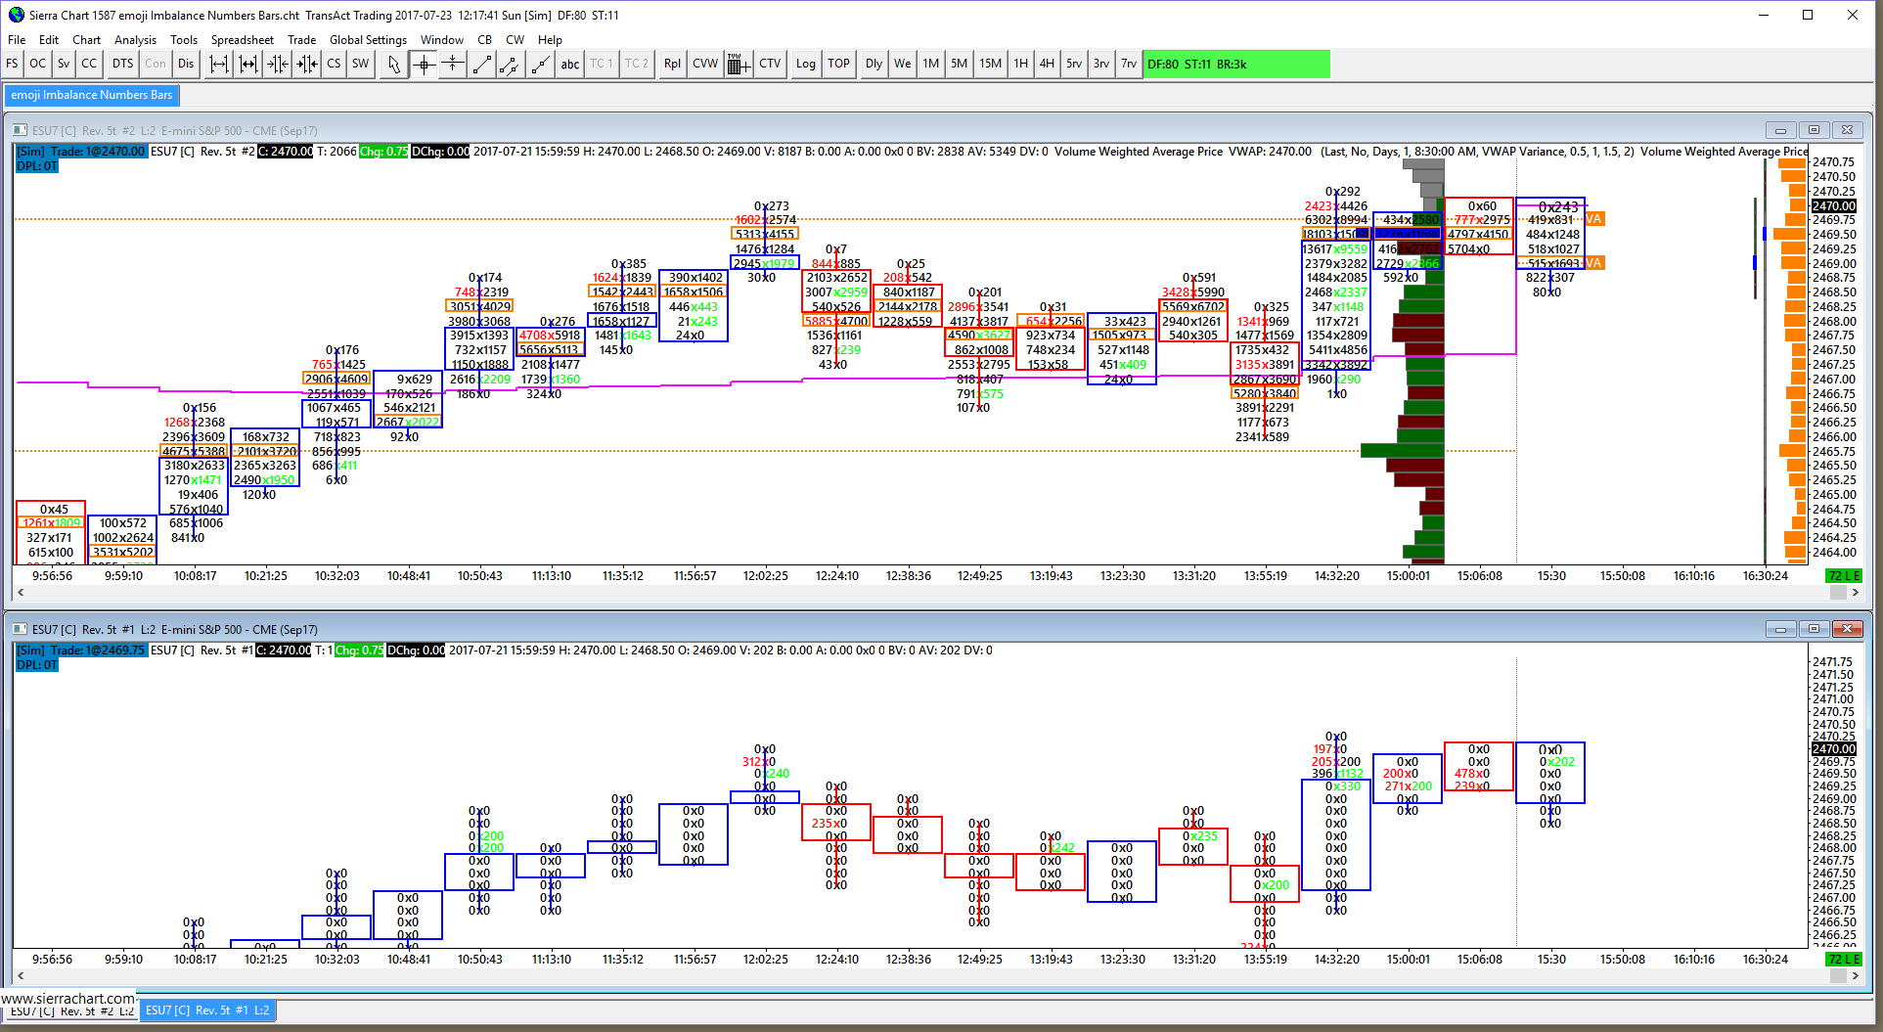
Task: Click the expand bar spacing icon
Action: point(219,64)
